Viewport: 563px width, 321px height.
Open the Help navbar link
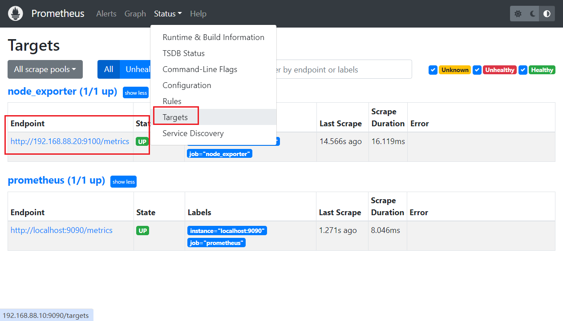click(x=198, y=14)
